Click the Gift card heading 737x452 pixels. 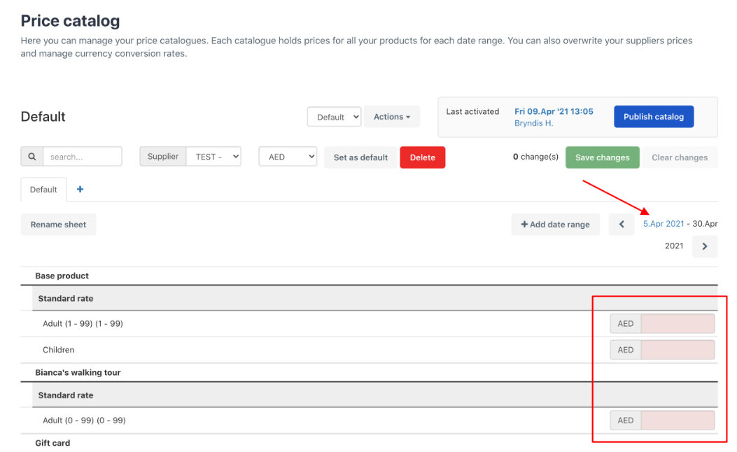pos(52,443)
